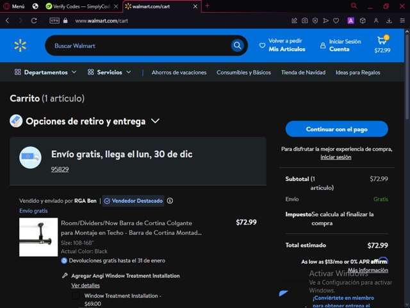Select the walmart.com/cart tab
Image resolution: width=410 pixels, height=308 pixels.
[151, 6]
